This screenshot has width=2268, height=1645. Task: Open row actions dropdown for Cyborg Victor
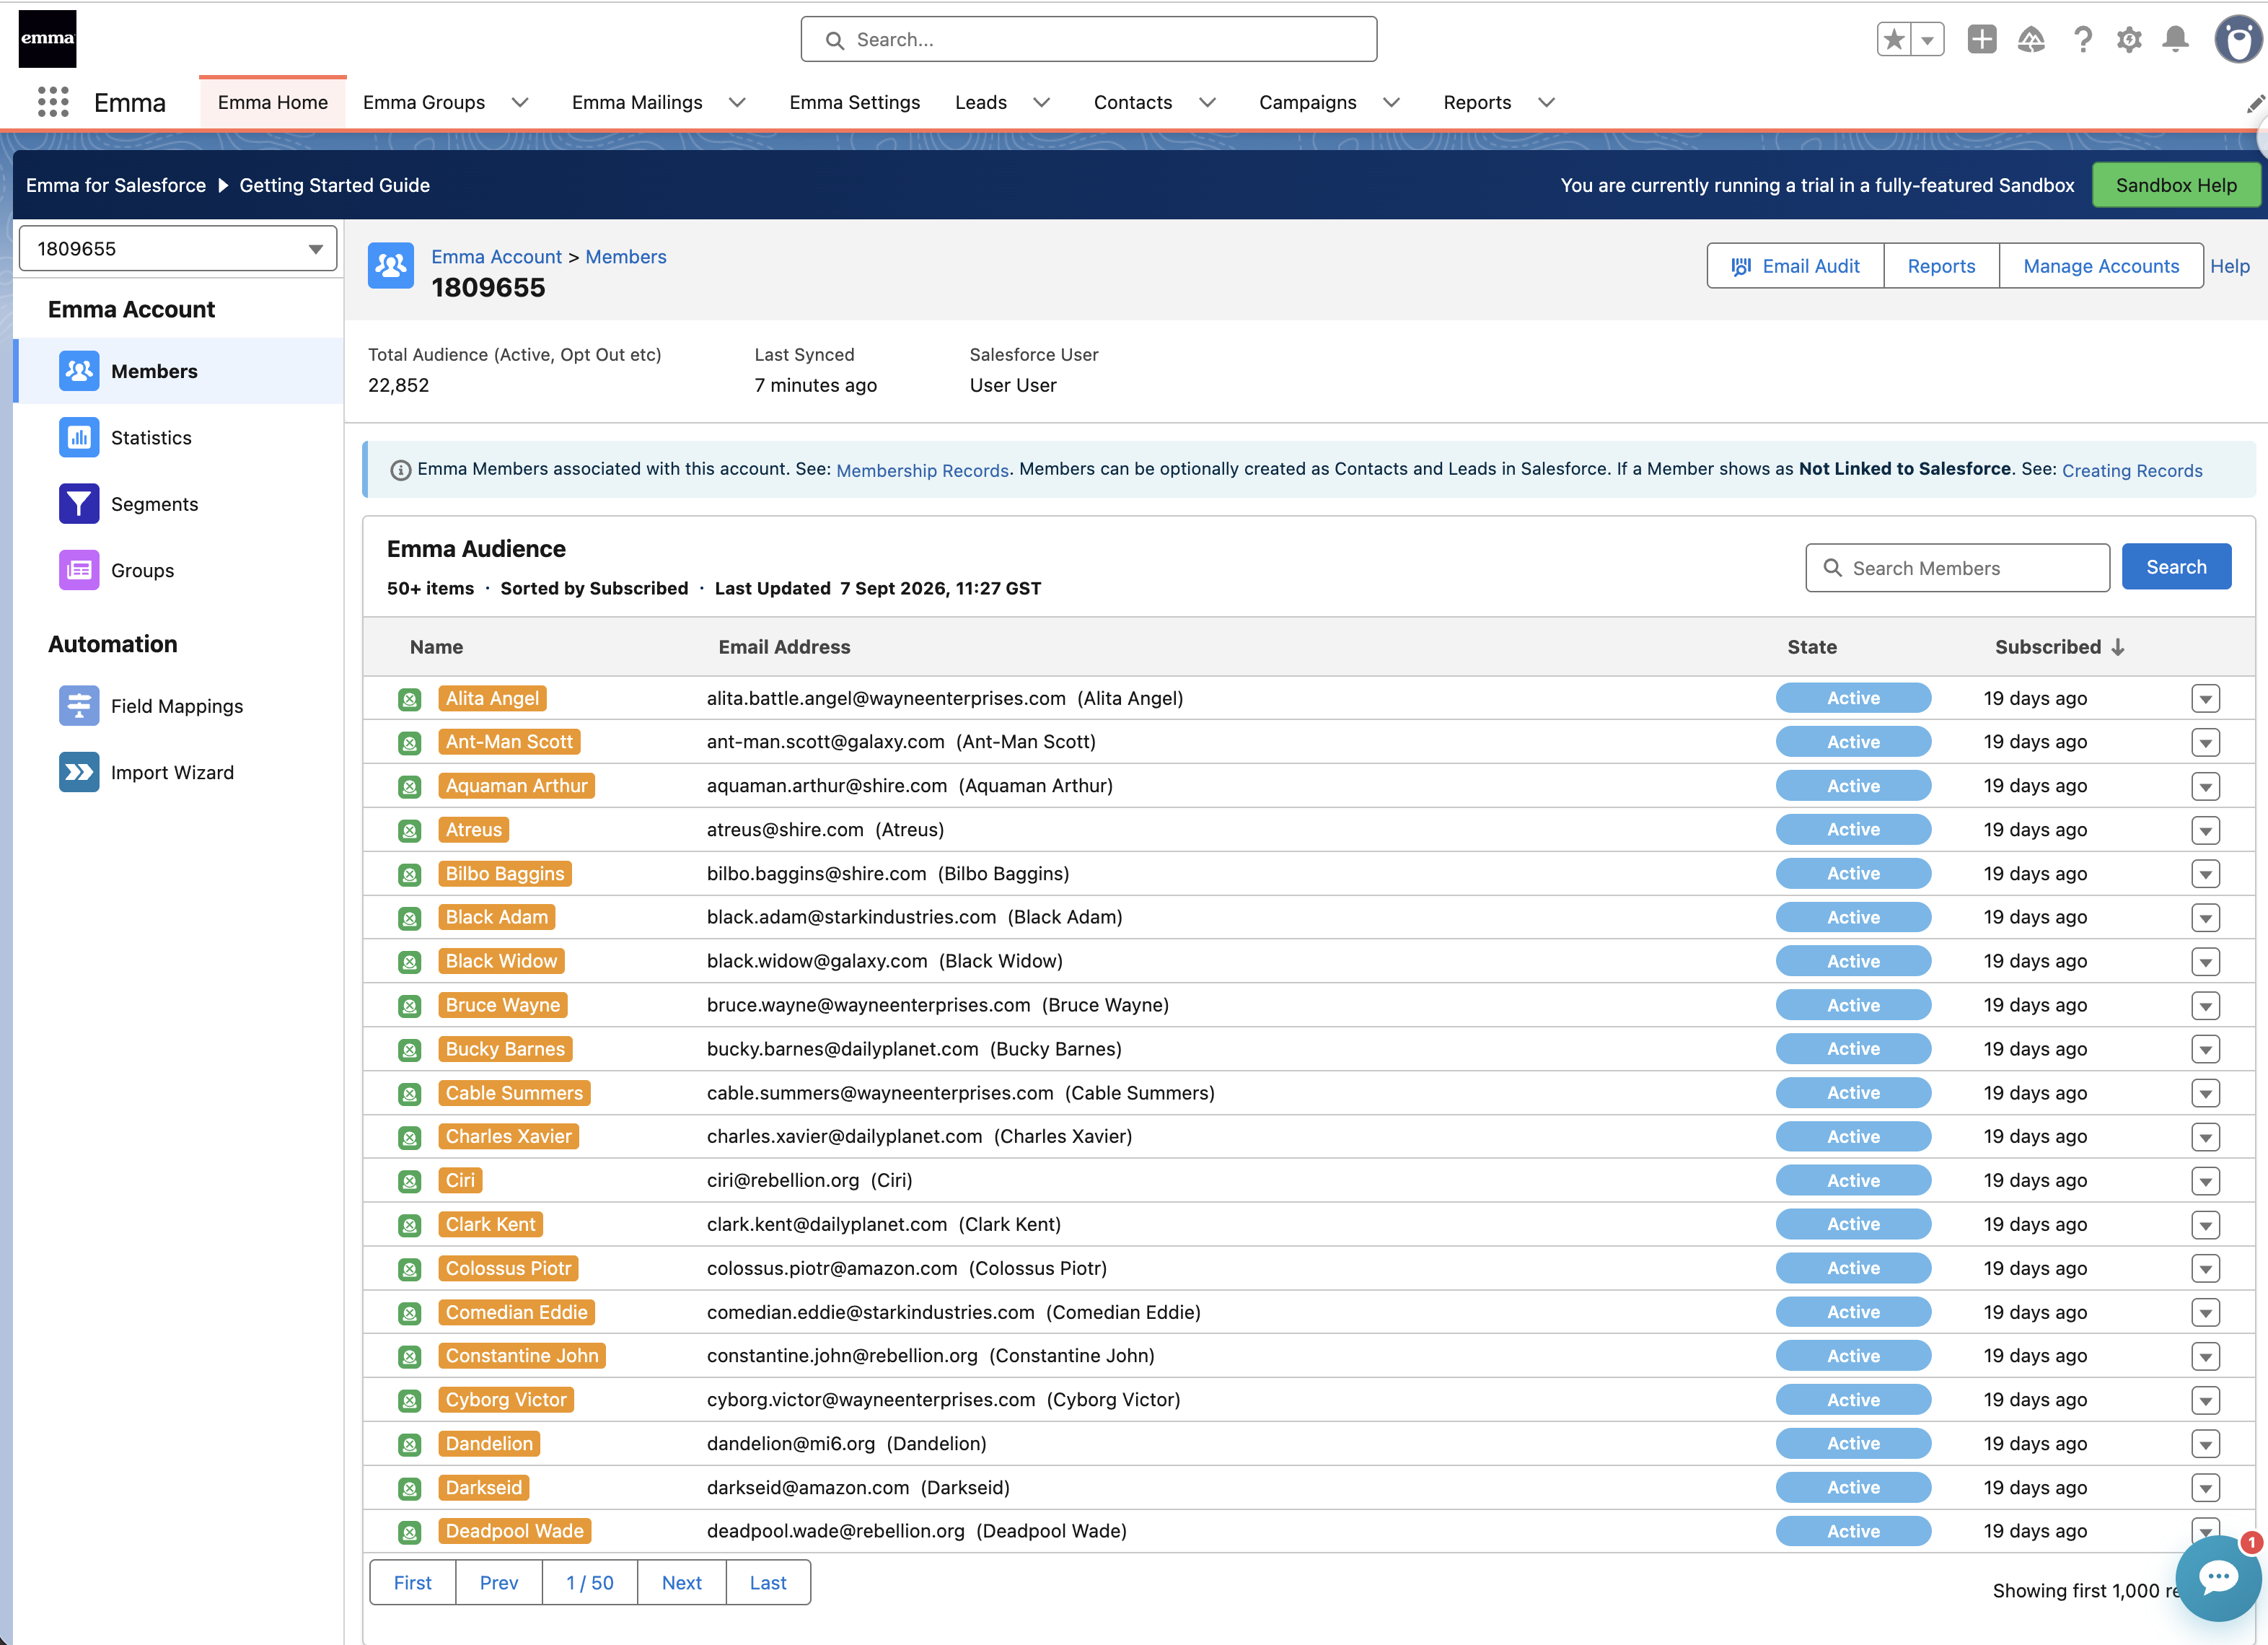click(x=2205, y=1400)
